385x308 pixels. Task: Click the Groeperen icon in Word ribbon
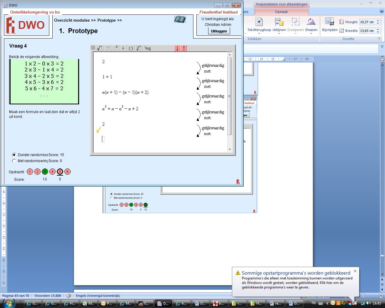point(296,22)
